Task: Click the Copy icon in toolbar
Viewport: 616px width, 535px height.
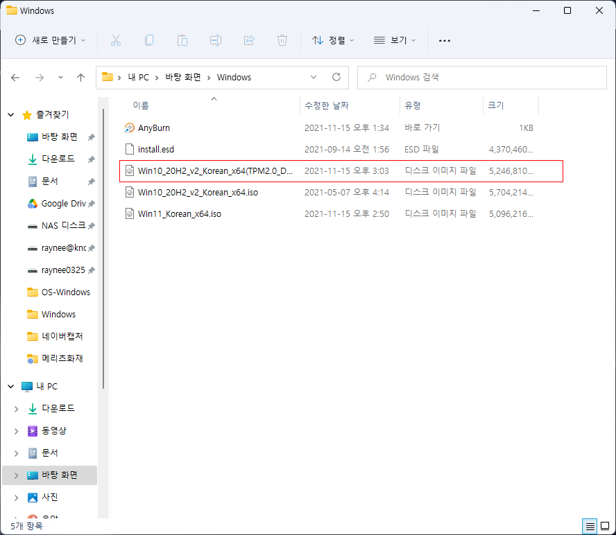Action: click(x=149, y=40)
